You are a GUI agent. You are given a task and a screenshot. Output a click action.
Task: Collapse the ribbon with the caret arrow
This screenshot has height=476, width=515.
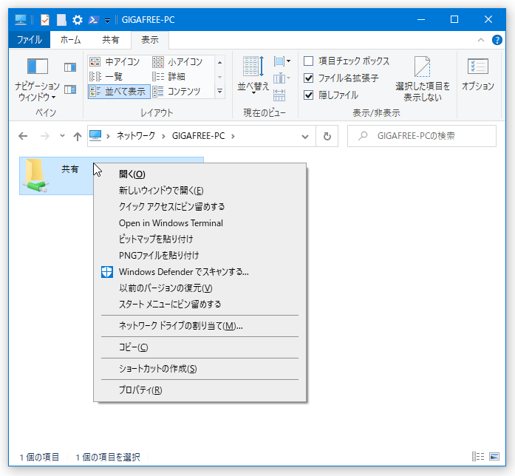(481, 40)
